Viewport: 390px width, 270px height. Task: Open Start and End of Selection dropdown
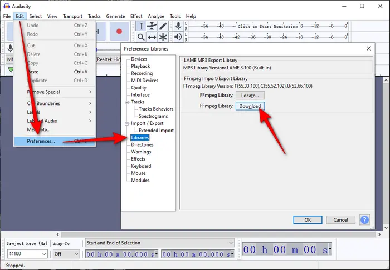[160, 243]
